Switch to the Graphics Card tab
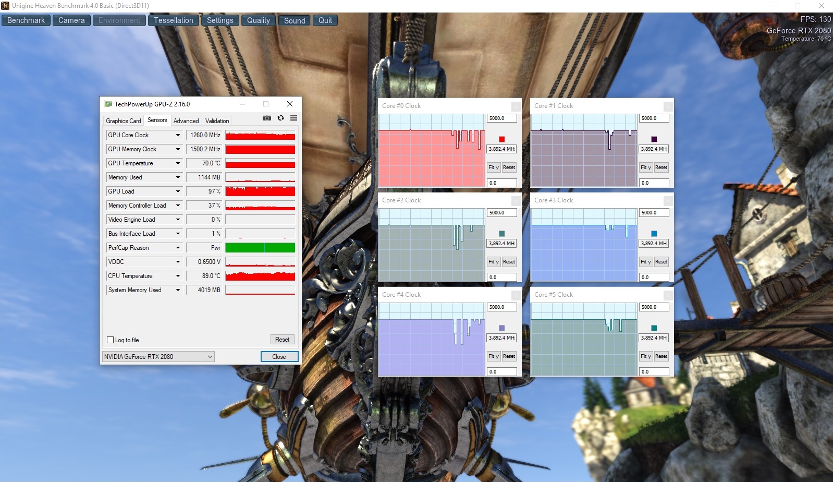The height and width of the screenshot is (482, 833). [124, 121]
